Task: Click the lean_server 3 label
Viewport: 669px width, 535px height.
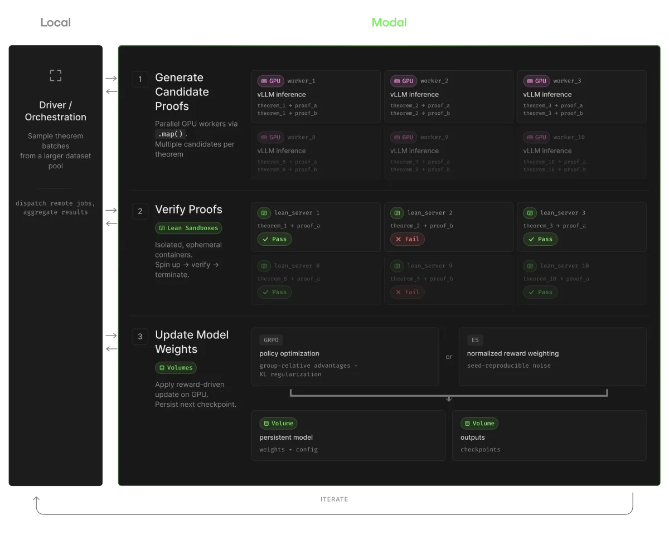Action: 563,213
